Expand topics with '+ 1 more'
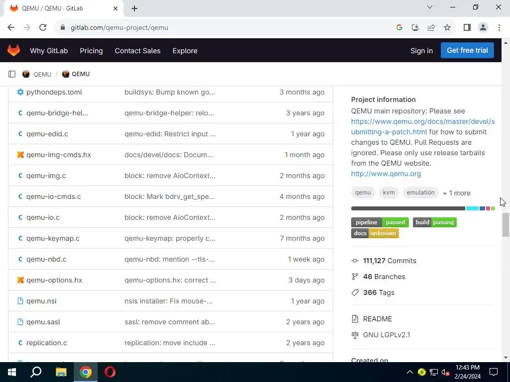This screenshot has height=382, width=510. [x=457, y=193]
